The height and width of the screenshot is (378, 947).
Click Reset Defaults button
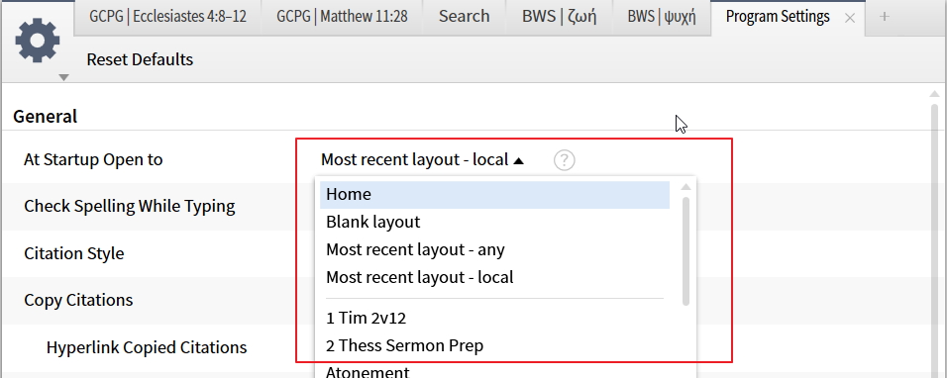140,59
